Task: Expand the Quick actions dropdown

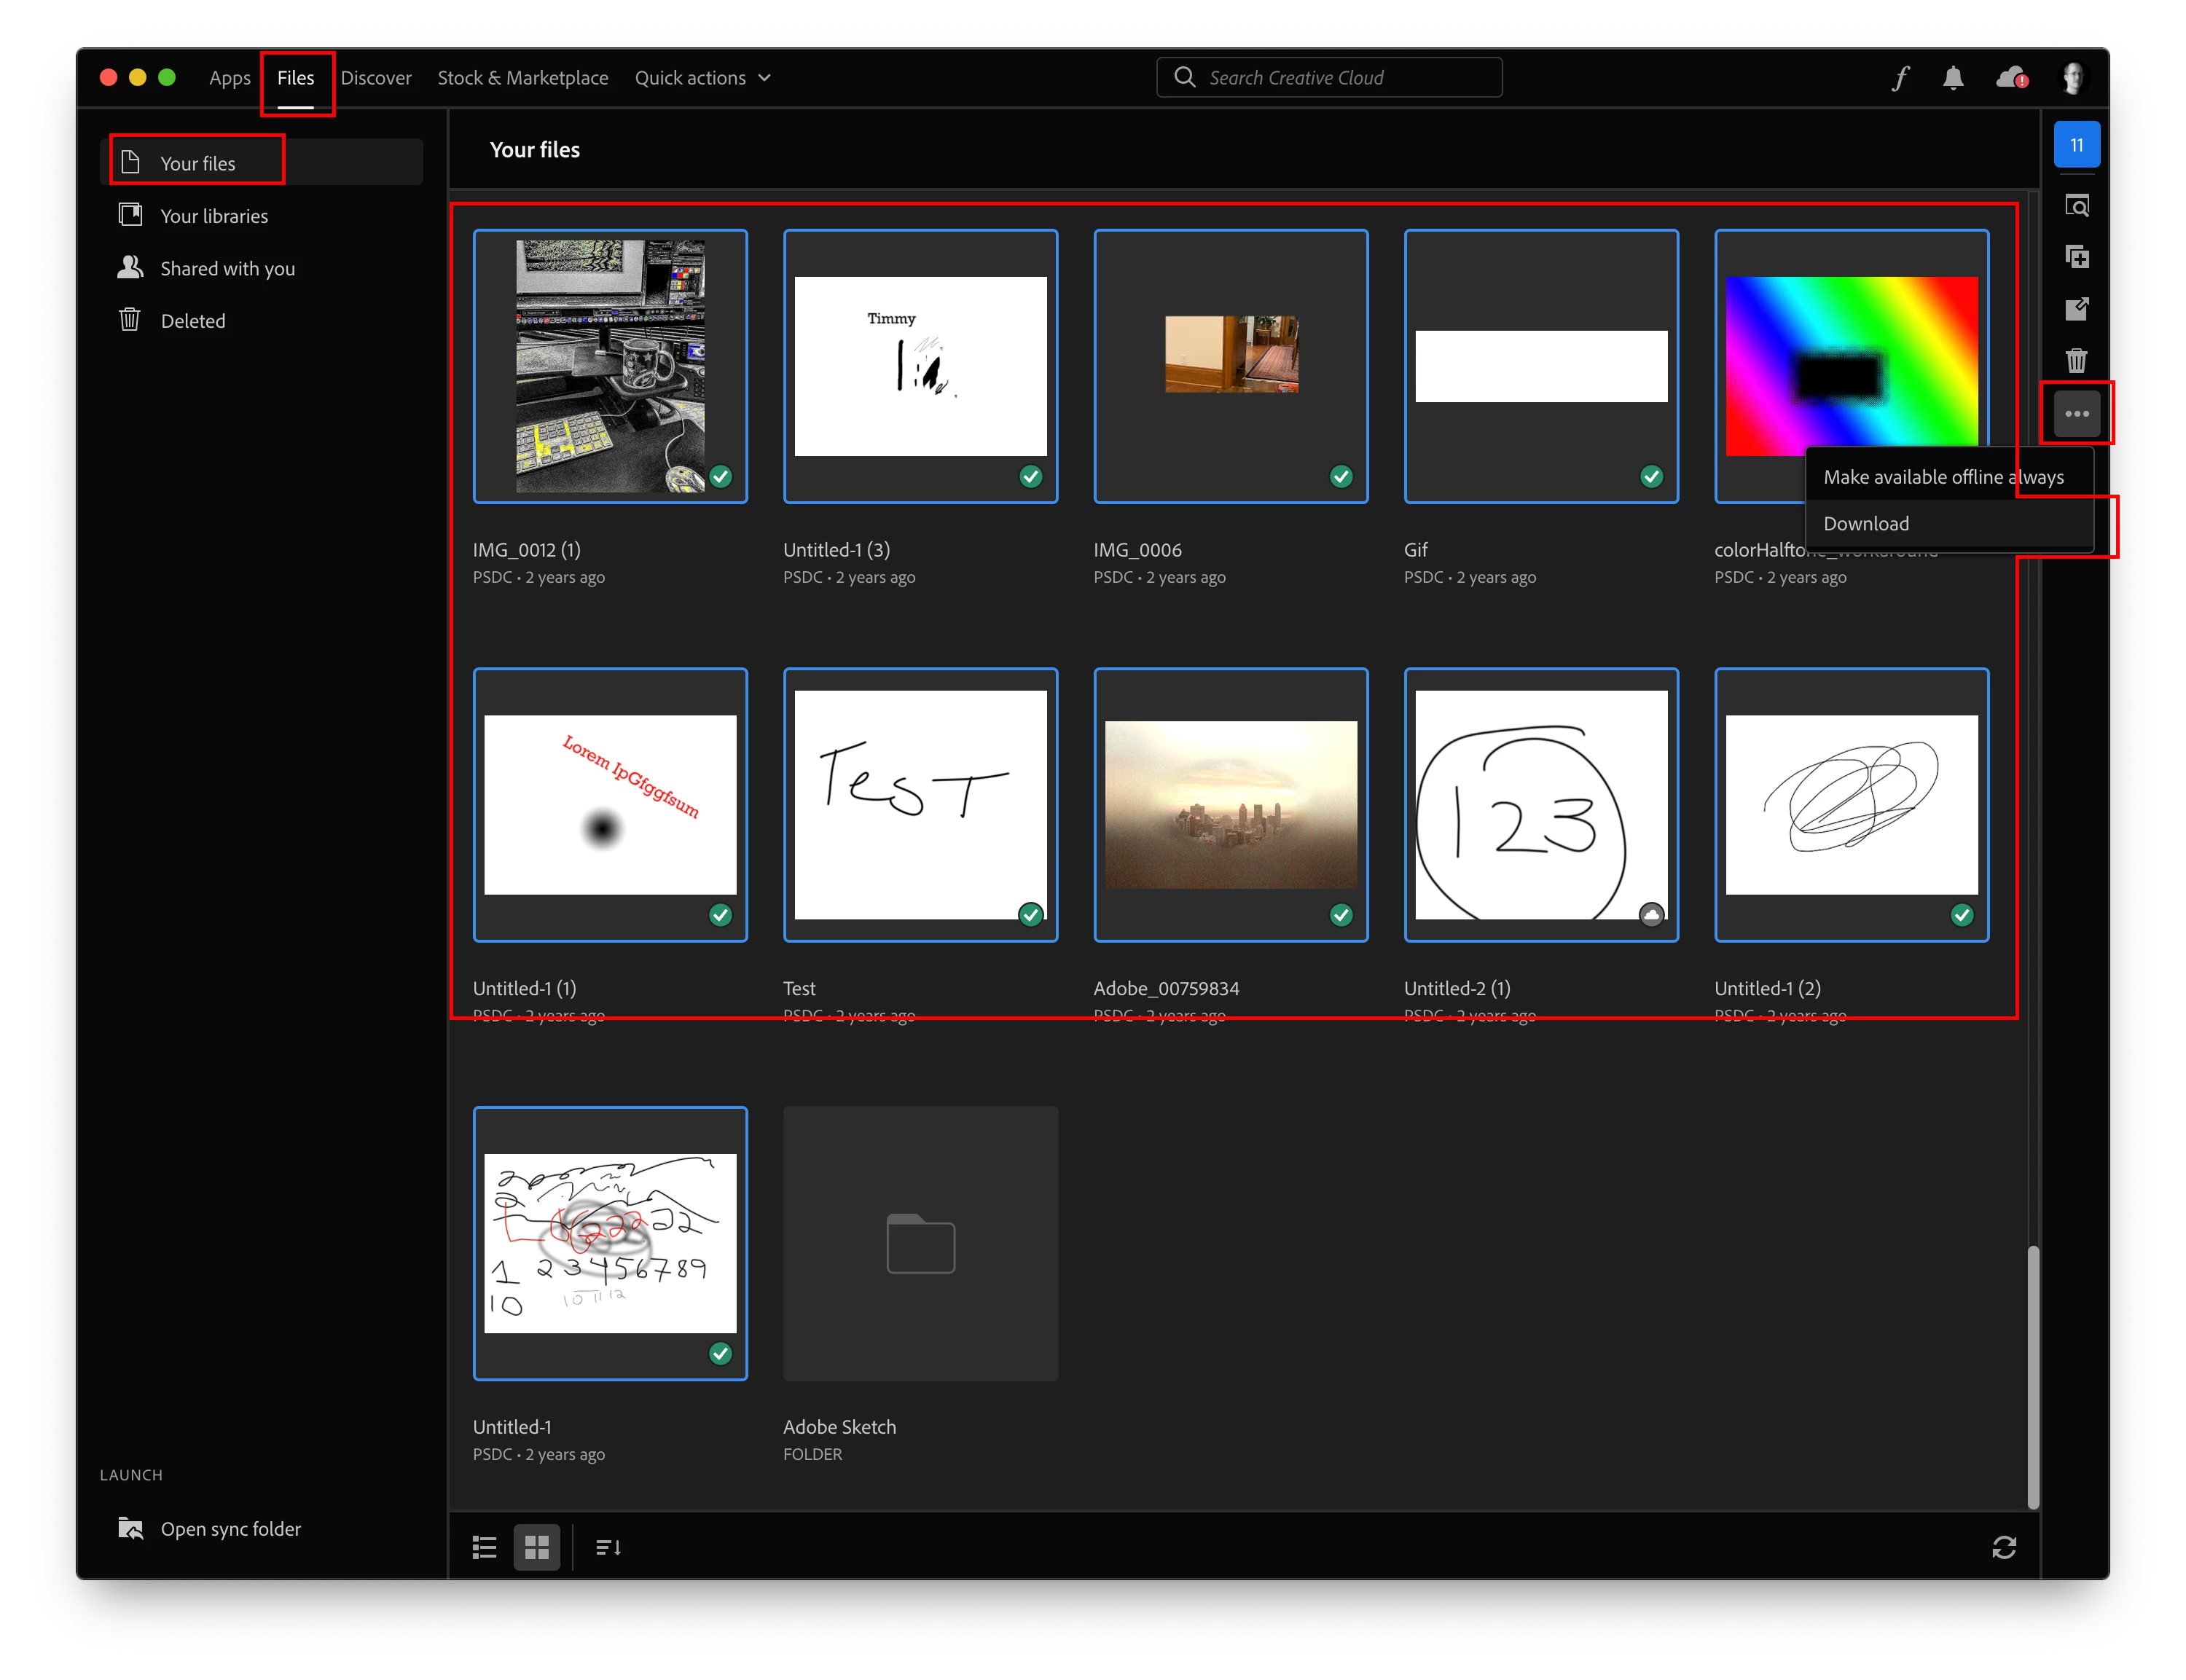Action: [702, 78]
